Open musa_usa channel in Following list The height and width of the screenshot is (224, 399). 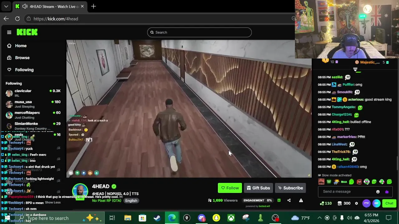[33, 104]
